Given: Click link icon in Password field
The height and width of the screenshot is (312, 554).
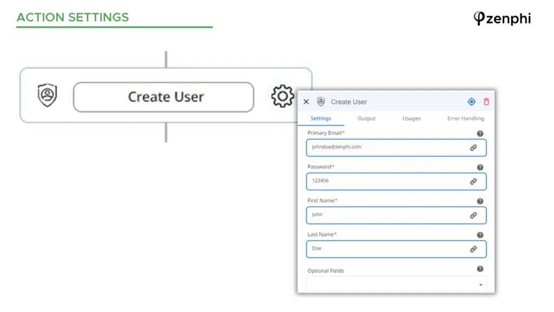Looking at the screenshot, I should (x=473, y=181).
